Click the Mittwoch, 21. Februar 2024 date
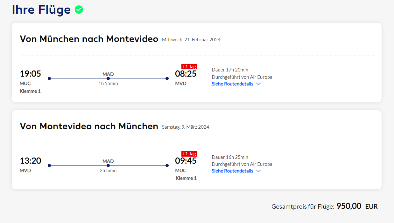This screenshot has height=223, width=394. click(x=191, y=40)
